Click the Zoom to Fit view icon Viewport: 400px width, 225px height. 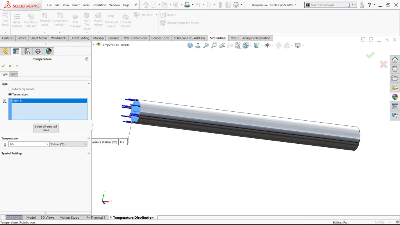[x=206, y=45]
